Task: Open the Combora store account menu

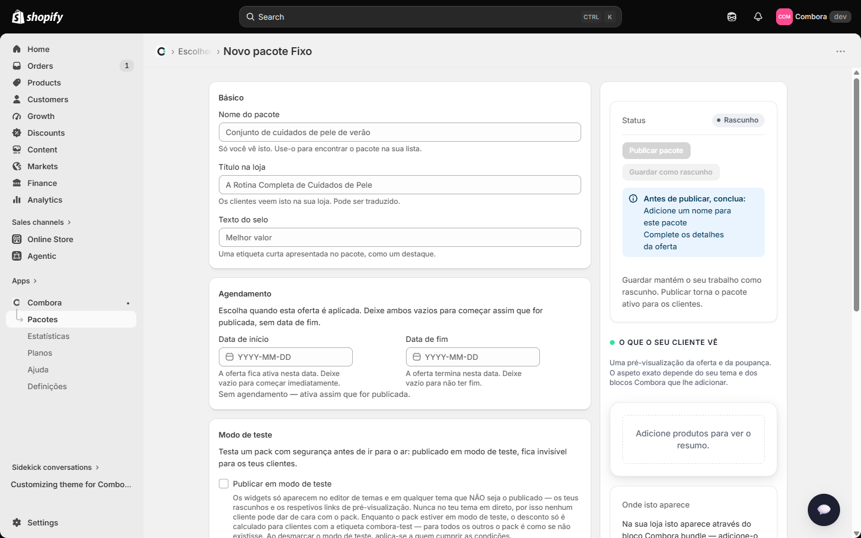Action: point(813,17)
